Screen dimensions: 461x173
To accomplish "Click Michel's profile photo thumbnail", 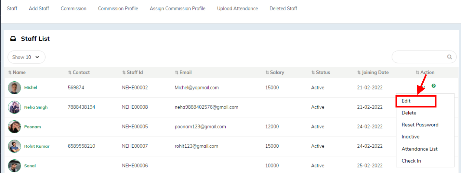I will pyautogui.click(x=14, y=87).
